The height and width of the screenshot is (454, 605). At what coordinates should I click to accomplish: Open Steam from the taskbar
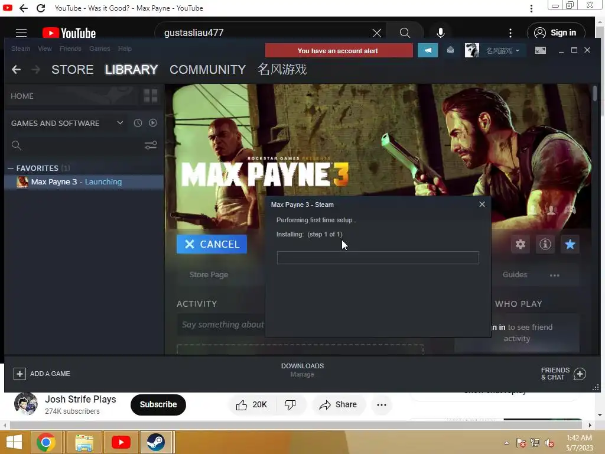[x=156, y=442]
